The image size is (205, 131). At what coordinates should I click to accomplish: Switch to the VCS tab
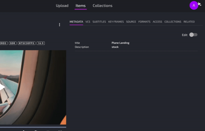coord(88,22)
